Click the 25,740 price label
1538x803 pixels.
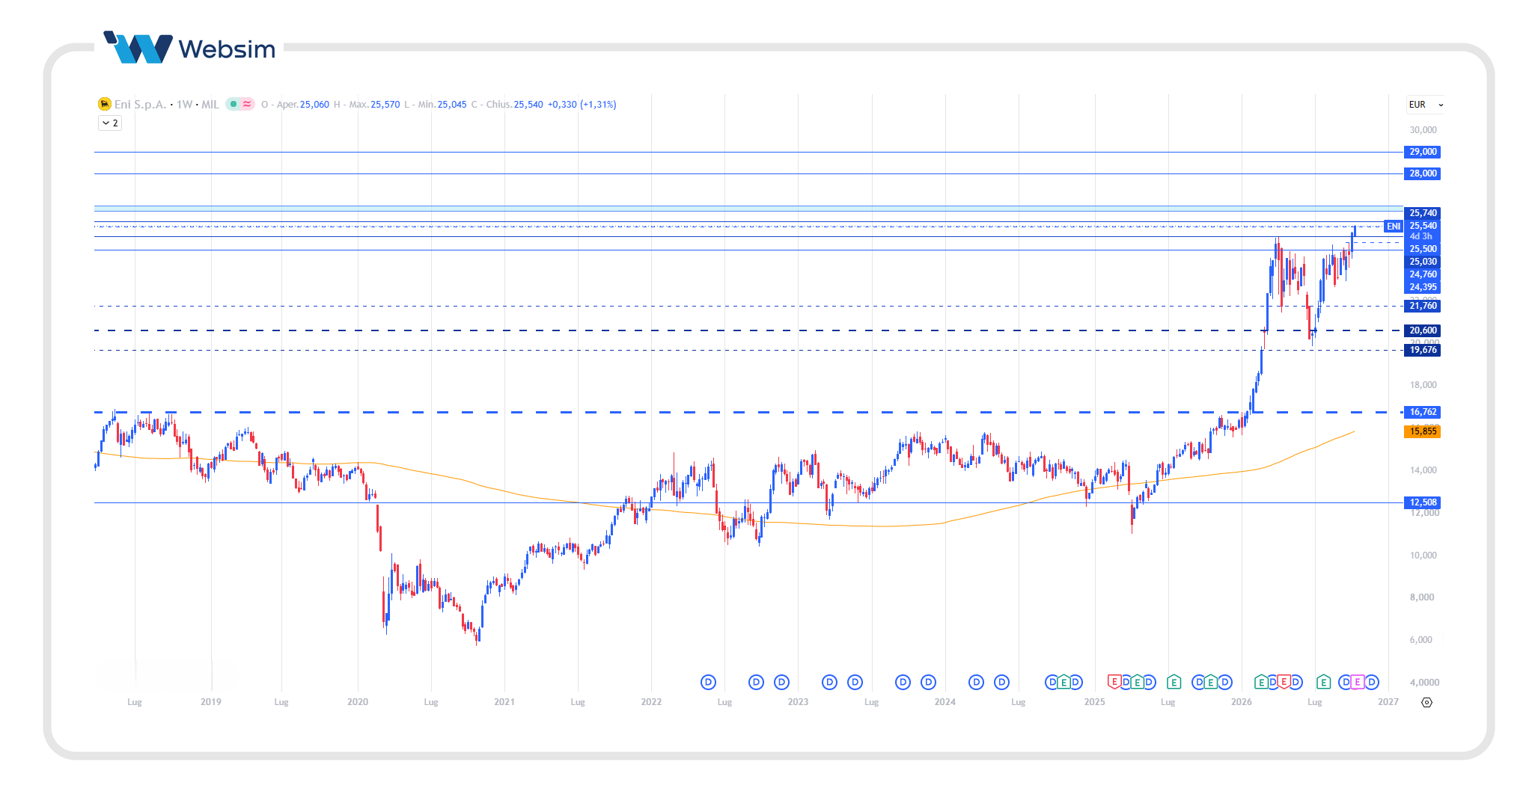(x=1422, y=213)
